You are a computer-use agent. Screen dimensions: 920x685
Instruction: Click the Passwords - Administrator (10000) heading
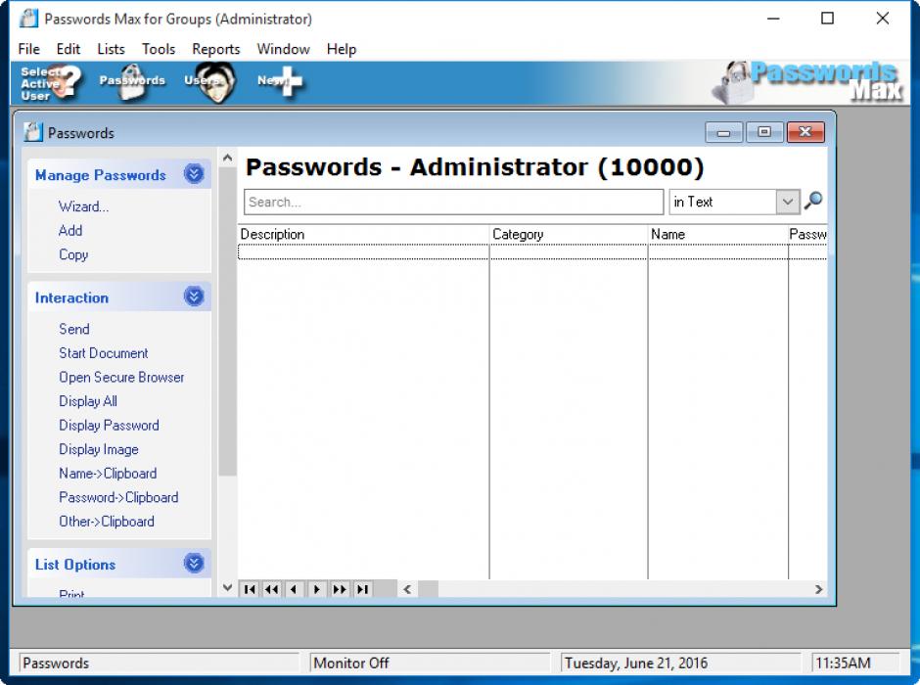(474, 167)
